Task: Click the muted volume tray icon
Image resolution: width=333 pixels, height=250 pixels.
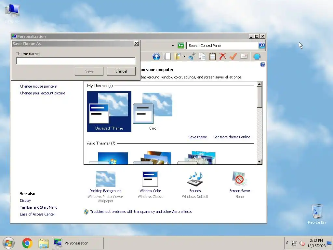Action: [302, 243]
